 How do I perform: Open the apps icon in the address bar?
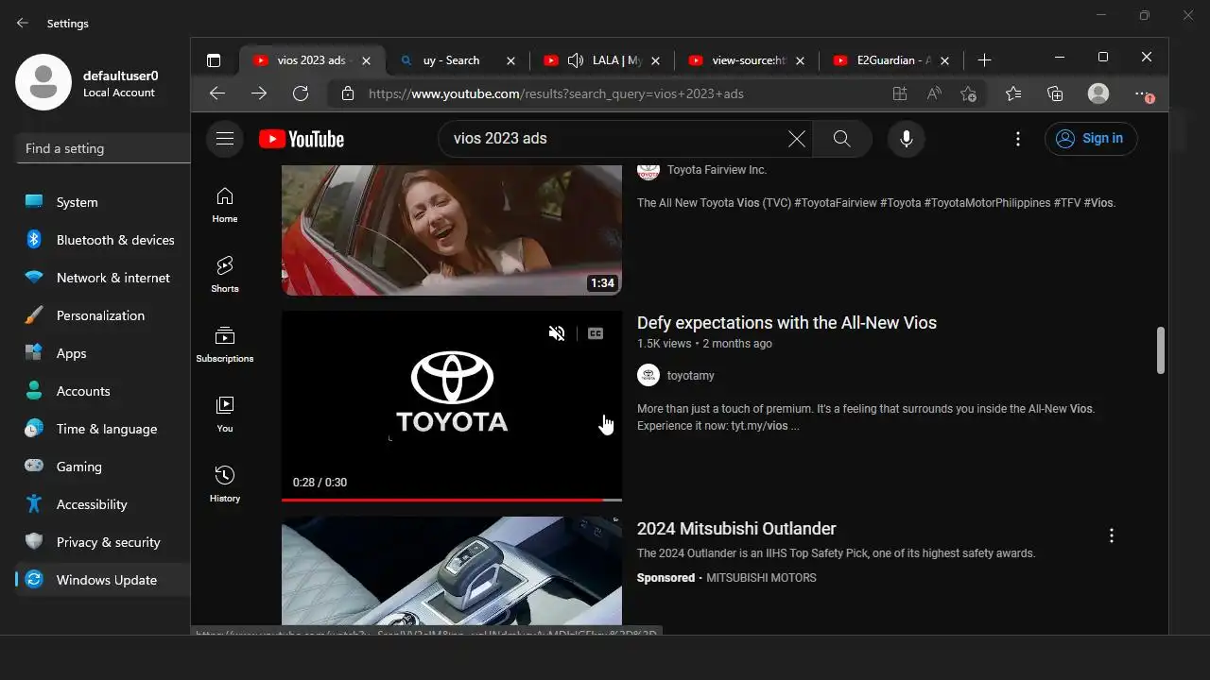tap(900, 93)
